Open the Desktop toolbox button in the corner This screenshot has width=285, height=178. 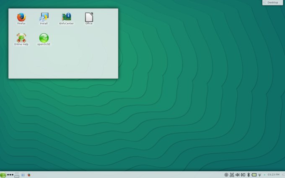pyautogui.click(x=272, y=3)
